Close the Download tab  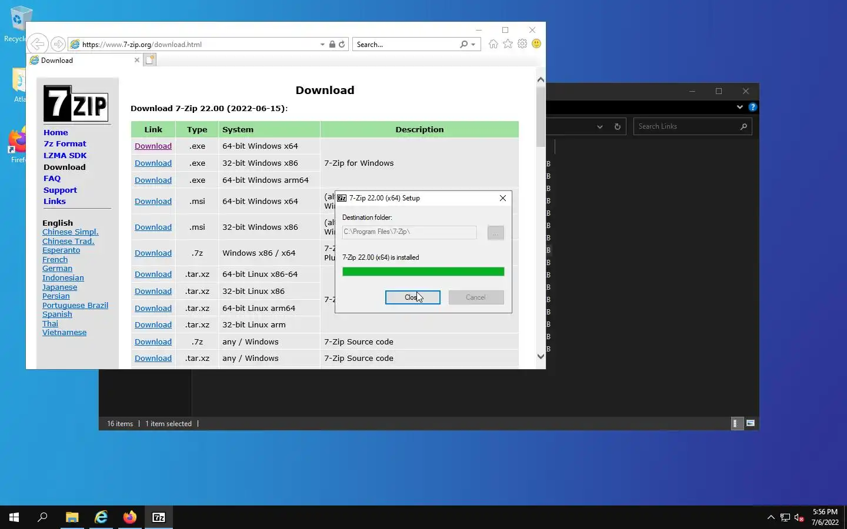coord(137,60)
